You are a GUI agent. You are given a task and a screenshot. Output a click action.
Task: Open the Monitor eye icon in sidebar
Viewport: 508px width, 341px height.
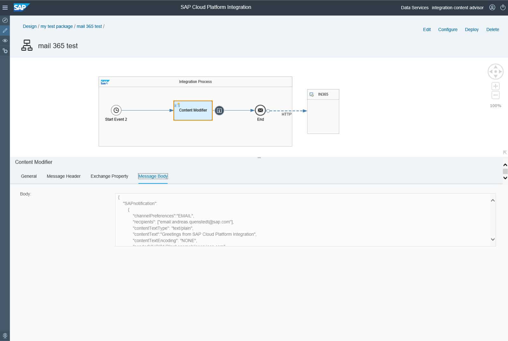click(5, 41)
